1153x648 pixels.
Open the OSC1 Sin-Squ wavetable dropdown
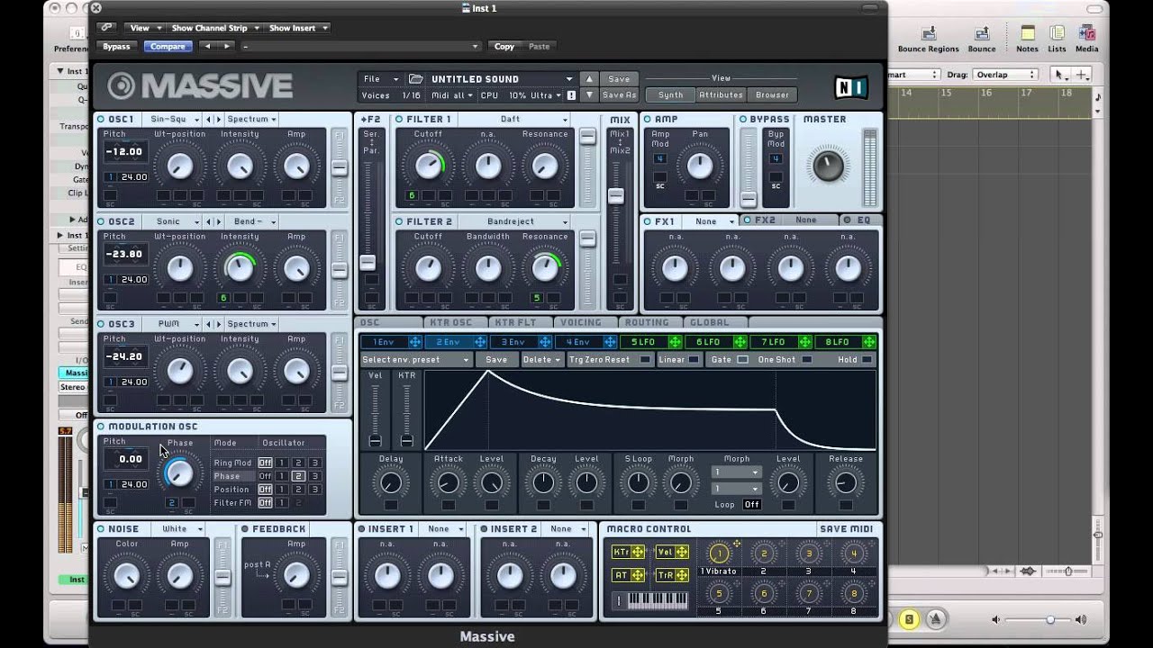coord(174,119)
